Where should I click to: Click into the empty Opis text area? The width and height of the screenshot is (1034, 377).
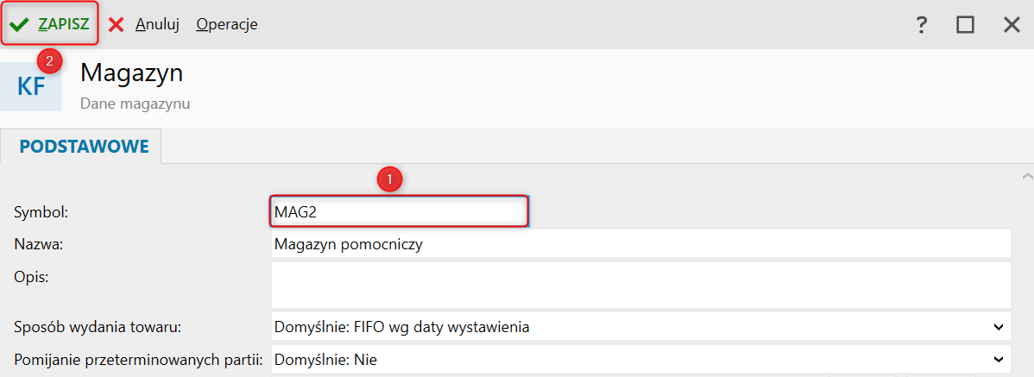[640, 285]
